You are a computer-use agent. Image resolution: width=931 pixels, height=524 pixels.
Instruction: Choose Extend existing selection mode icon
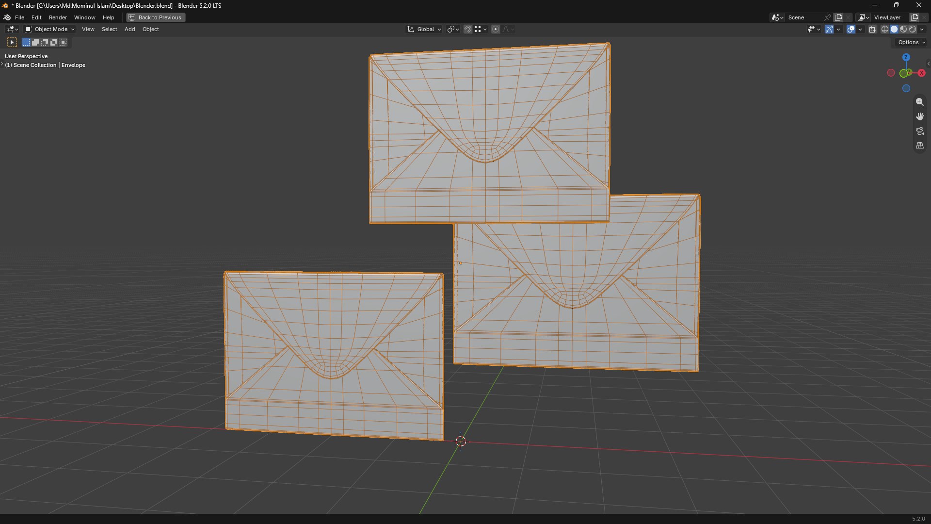(35, 42)
